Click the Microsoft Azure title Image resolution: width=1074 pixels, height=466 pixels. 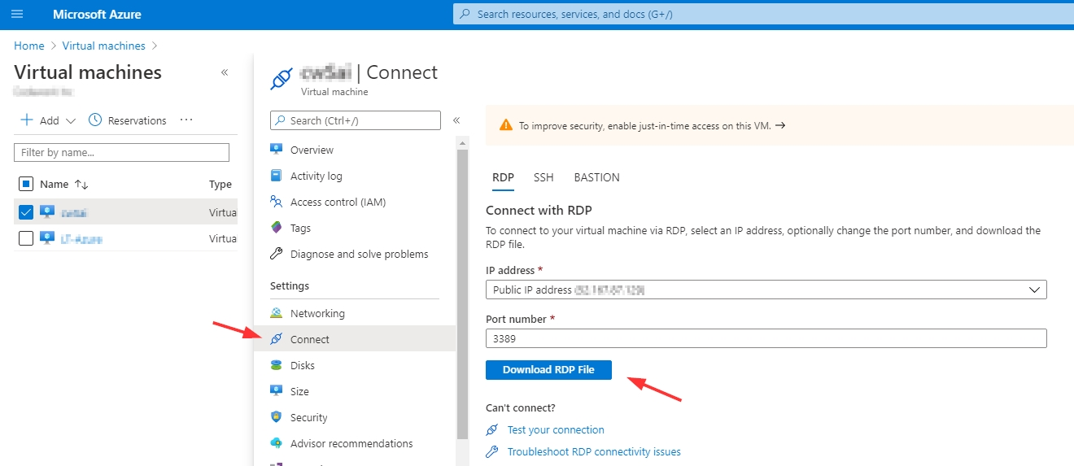click(x=97, y=15)
